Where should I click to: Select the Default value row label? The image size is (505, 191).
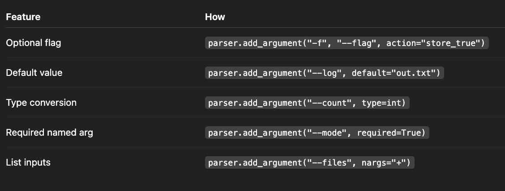34,73
